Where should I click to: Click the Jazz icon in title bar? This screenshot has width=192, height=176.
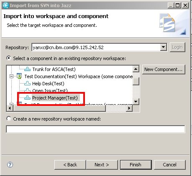[x=6, y=5]
